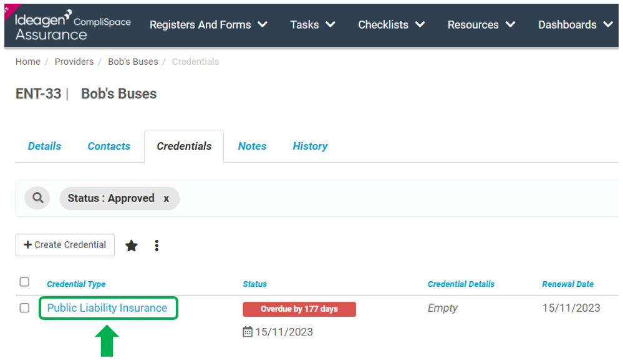This screenshot has height=361, width=623.
Task: Tick the select-all header checkbox
Action: click(x=24, y=282)
